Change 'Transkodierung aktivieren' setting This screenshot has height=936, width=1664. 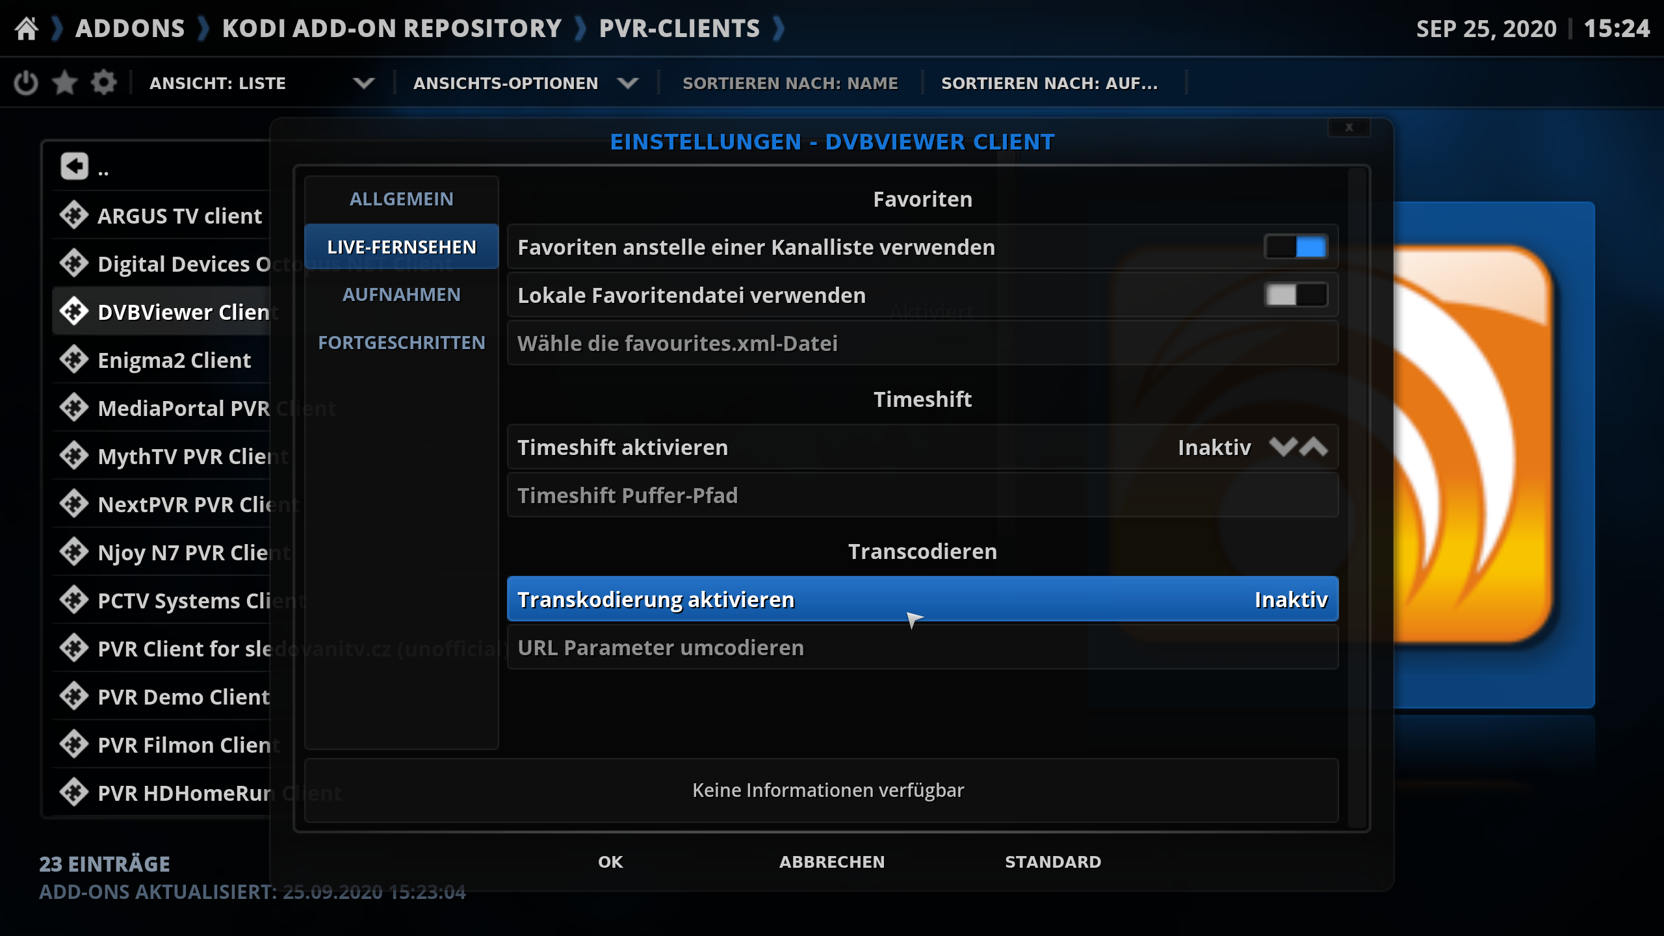coord(922,599)
